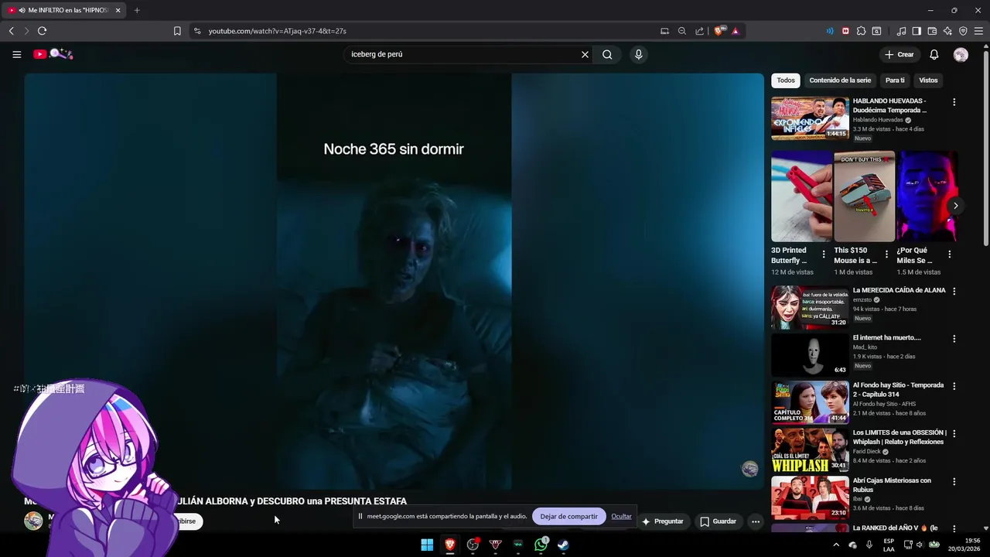Open YouTube notifications bell
Image resolution: width=990 pixels, height=557 pixels.
(934, 54)
